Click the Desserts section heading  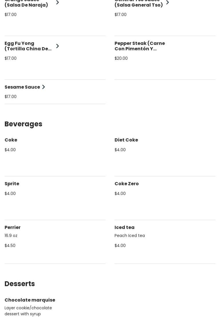click(x=20, y=284)
